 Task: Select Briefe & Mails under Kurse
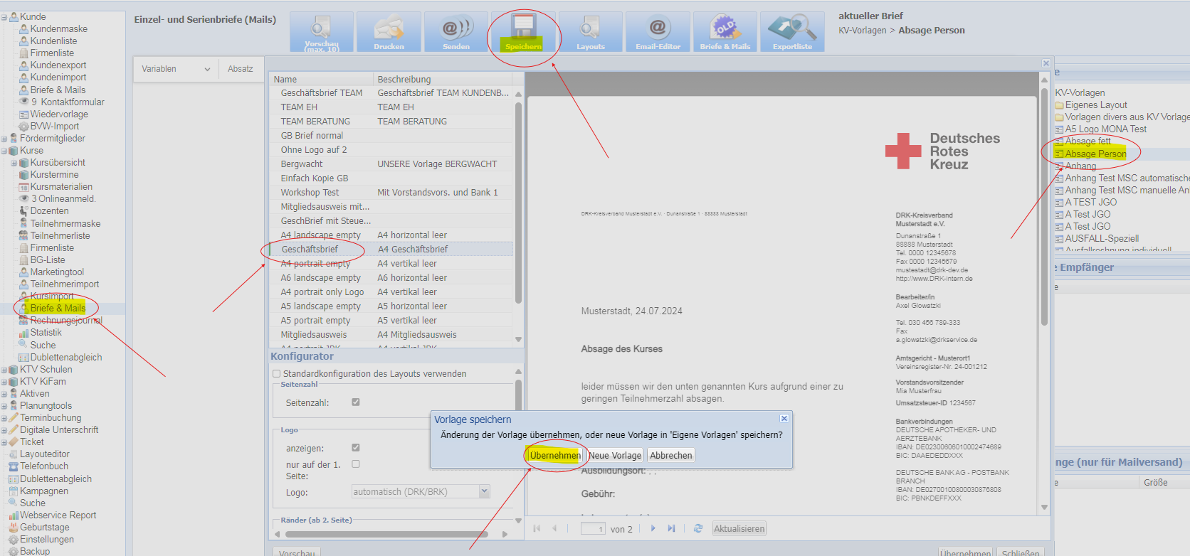point(58,308)
